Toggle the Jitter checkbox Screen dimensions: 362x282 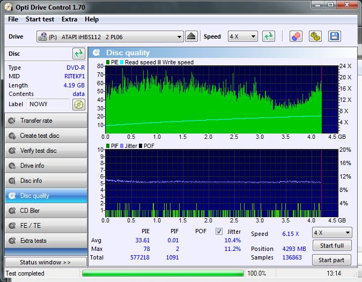point(219,231)
